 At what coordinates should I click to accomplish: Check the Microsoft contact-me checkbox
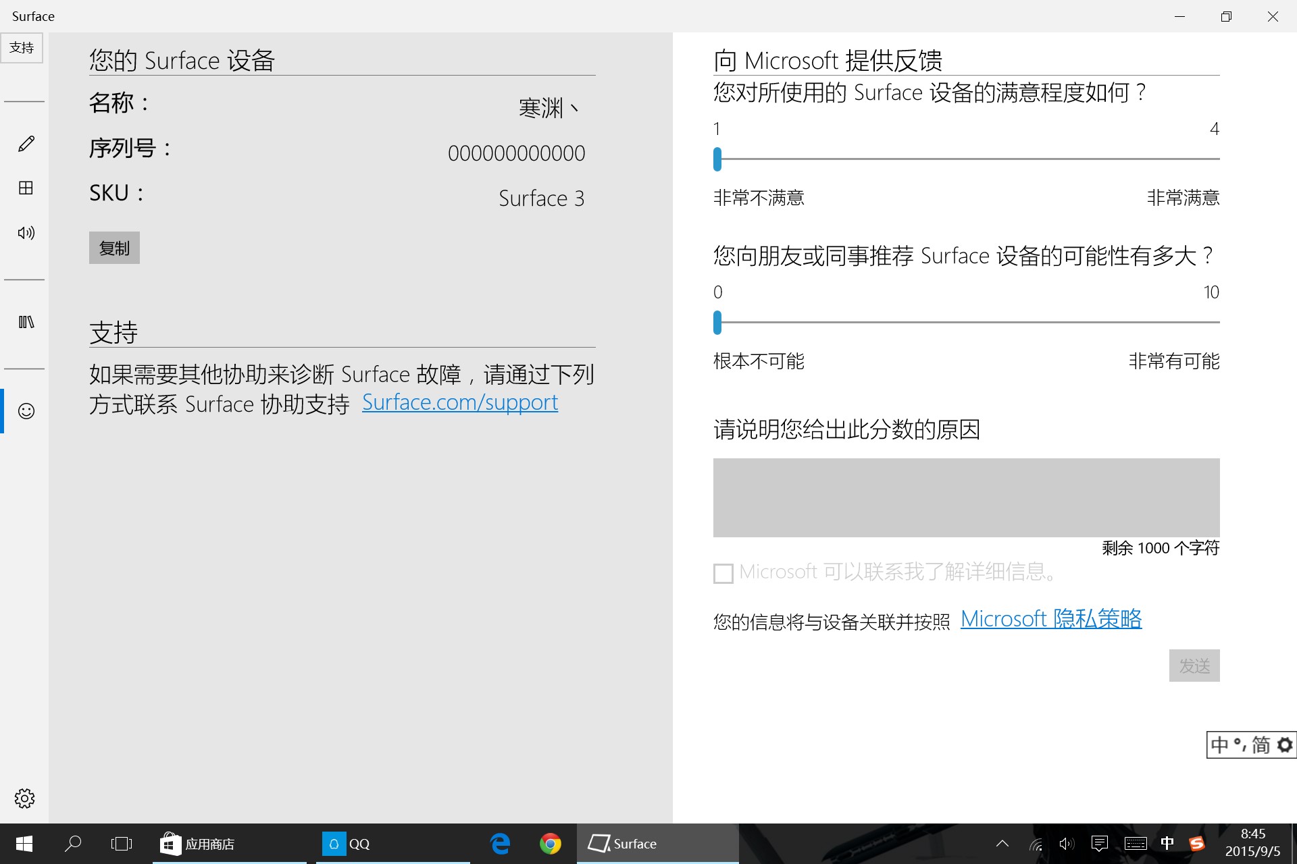pyautogui.click(x=723, y=574)
